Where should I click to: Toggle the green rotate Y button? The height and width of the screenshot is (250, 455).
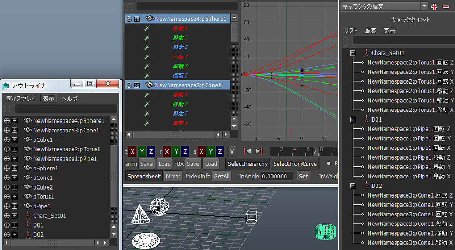click(x=176, y=150)
